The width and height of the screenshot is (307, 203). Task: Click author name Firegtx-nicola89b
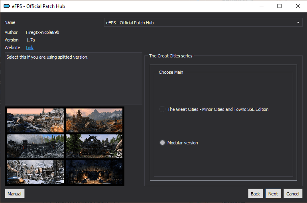[43, 32]
